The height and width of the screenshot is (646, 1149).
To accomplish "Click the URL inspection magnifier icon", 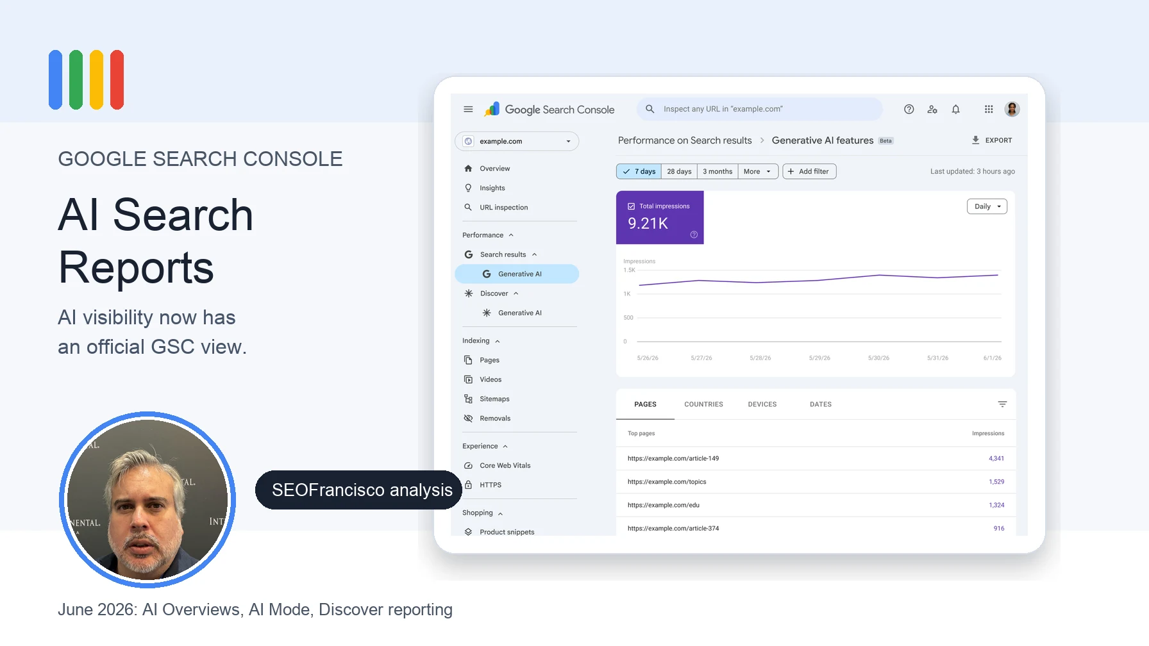I will coord(468,207).
